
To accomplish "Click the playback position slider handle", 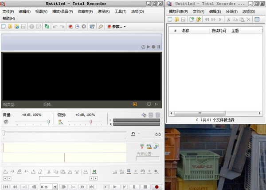I will [x=4, y=133].
